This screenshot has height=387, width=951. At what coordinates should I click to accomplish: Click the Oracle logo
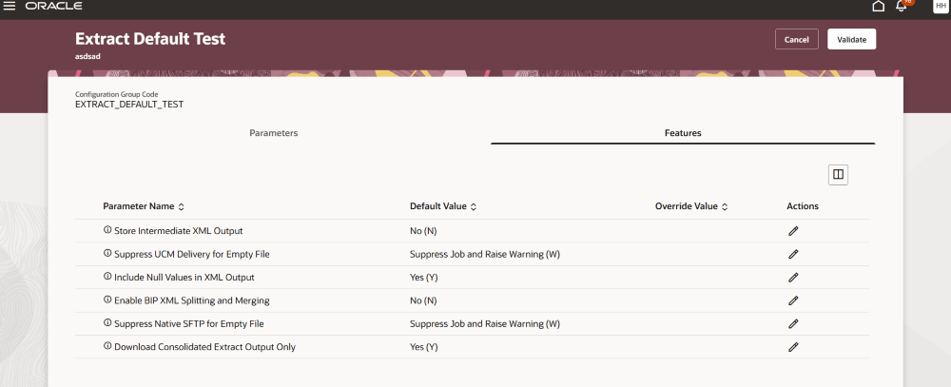[53, 6]
